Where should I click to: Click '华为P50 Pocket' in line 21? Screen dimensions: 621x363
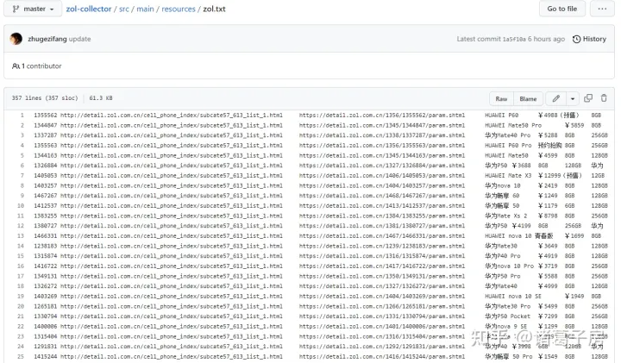click(x=508, y=316)
